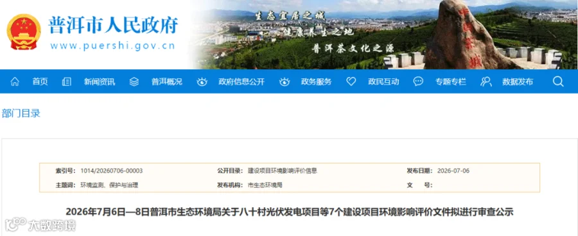Open 政务服务 navigation item
Image resolution: width=578 pixels, height=236 pixels.
click(x=316, y=81)
